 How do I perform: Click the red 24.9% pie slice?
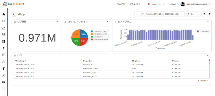(83, 41)
